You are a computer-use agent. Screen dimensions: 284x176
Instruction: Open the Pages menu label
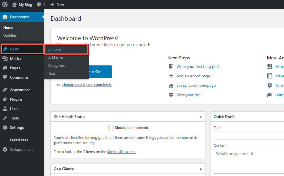pyautogui.click(x=15, y=68)
